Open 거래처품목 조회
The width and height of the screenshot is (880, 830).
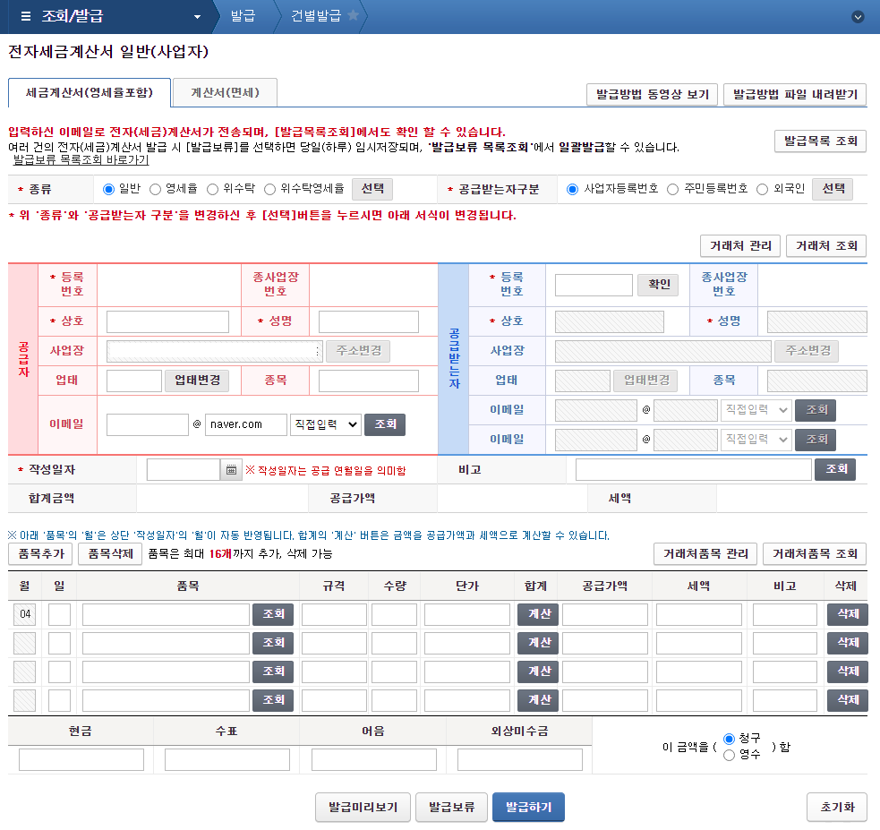click(x=815, y=554)
